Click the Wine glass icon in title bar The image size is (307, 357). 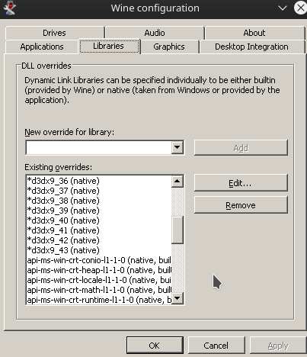click(10, 8)
